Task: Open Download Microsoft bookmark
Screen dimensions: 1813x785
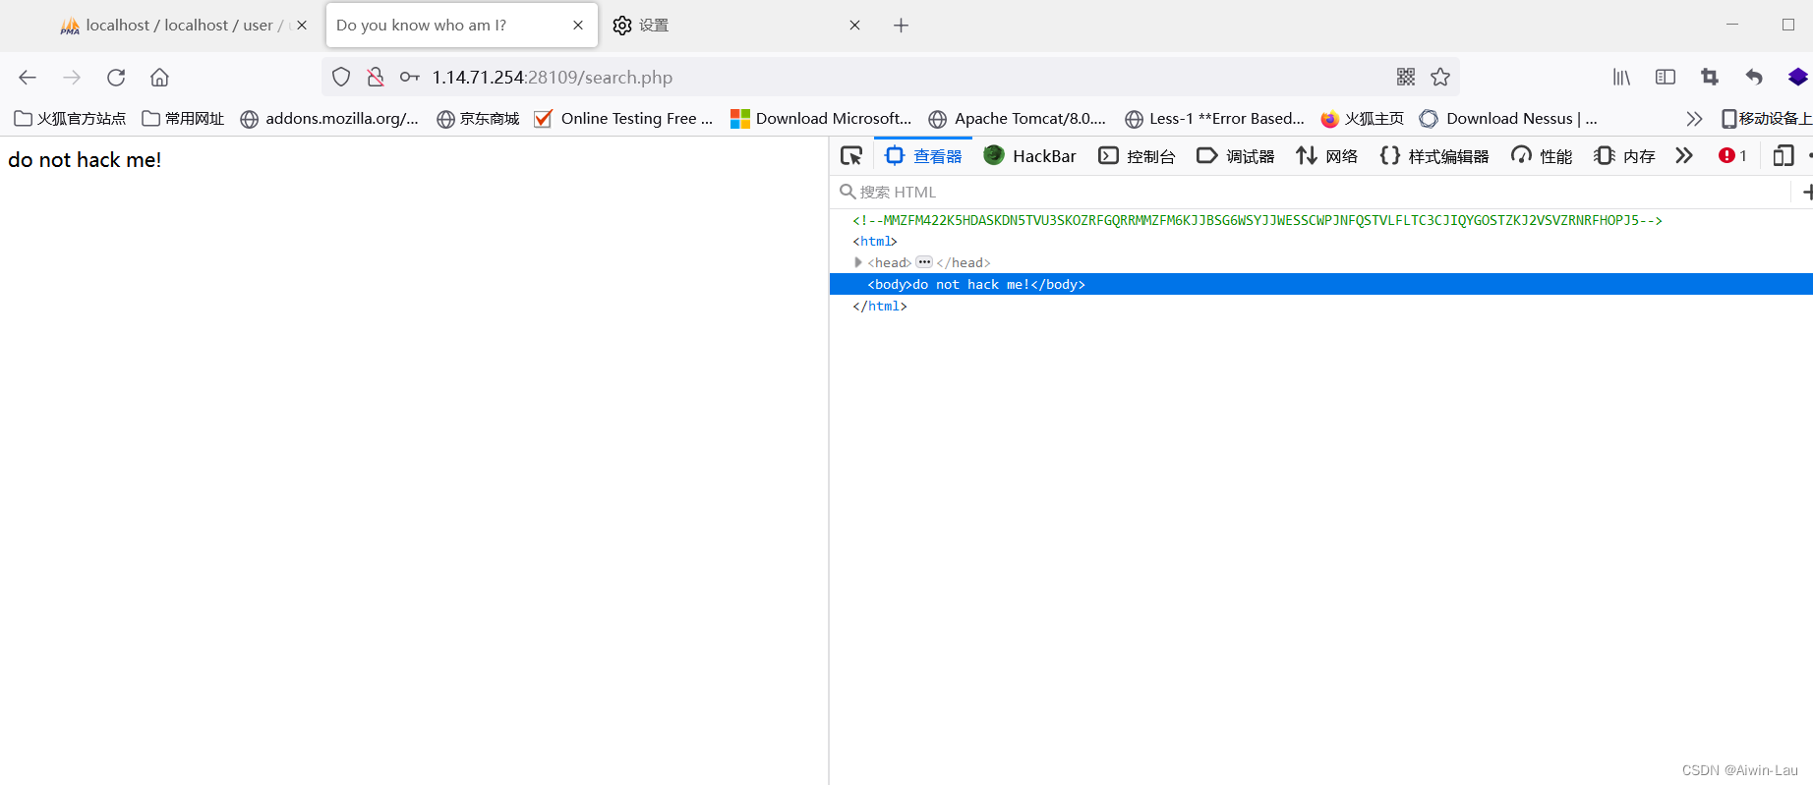Action: click(821, 119)
